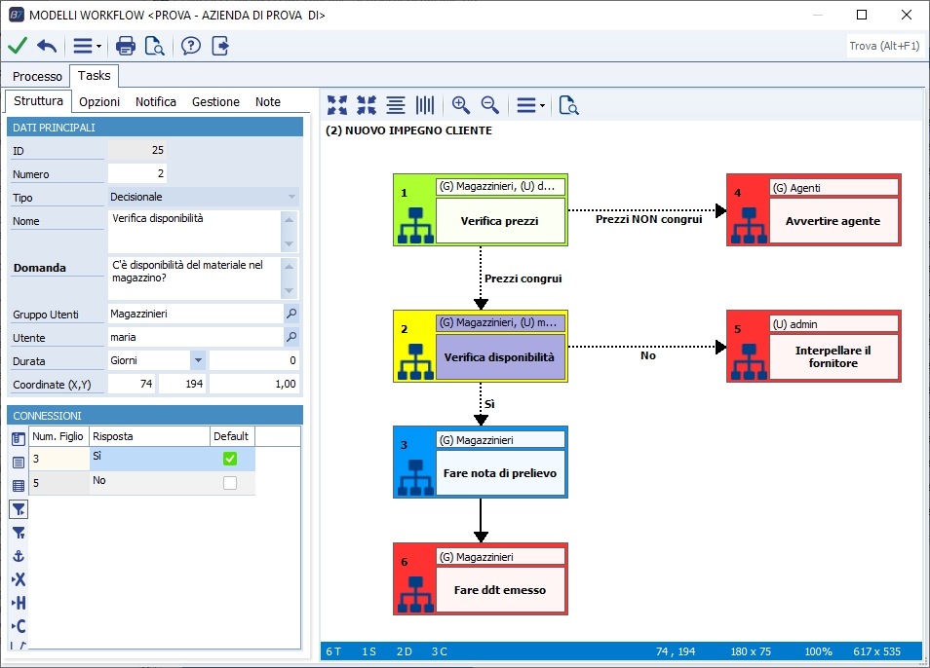Open the diagram toolbar menu dropdown
This screenshot has width=930, height=668.
pos(530,105)
